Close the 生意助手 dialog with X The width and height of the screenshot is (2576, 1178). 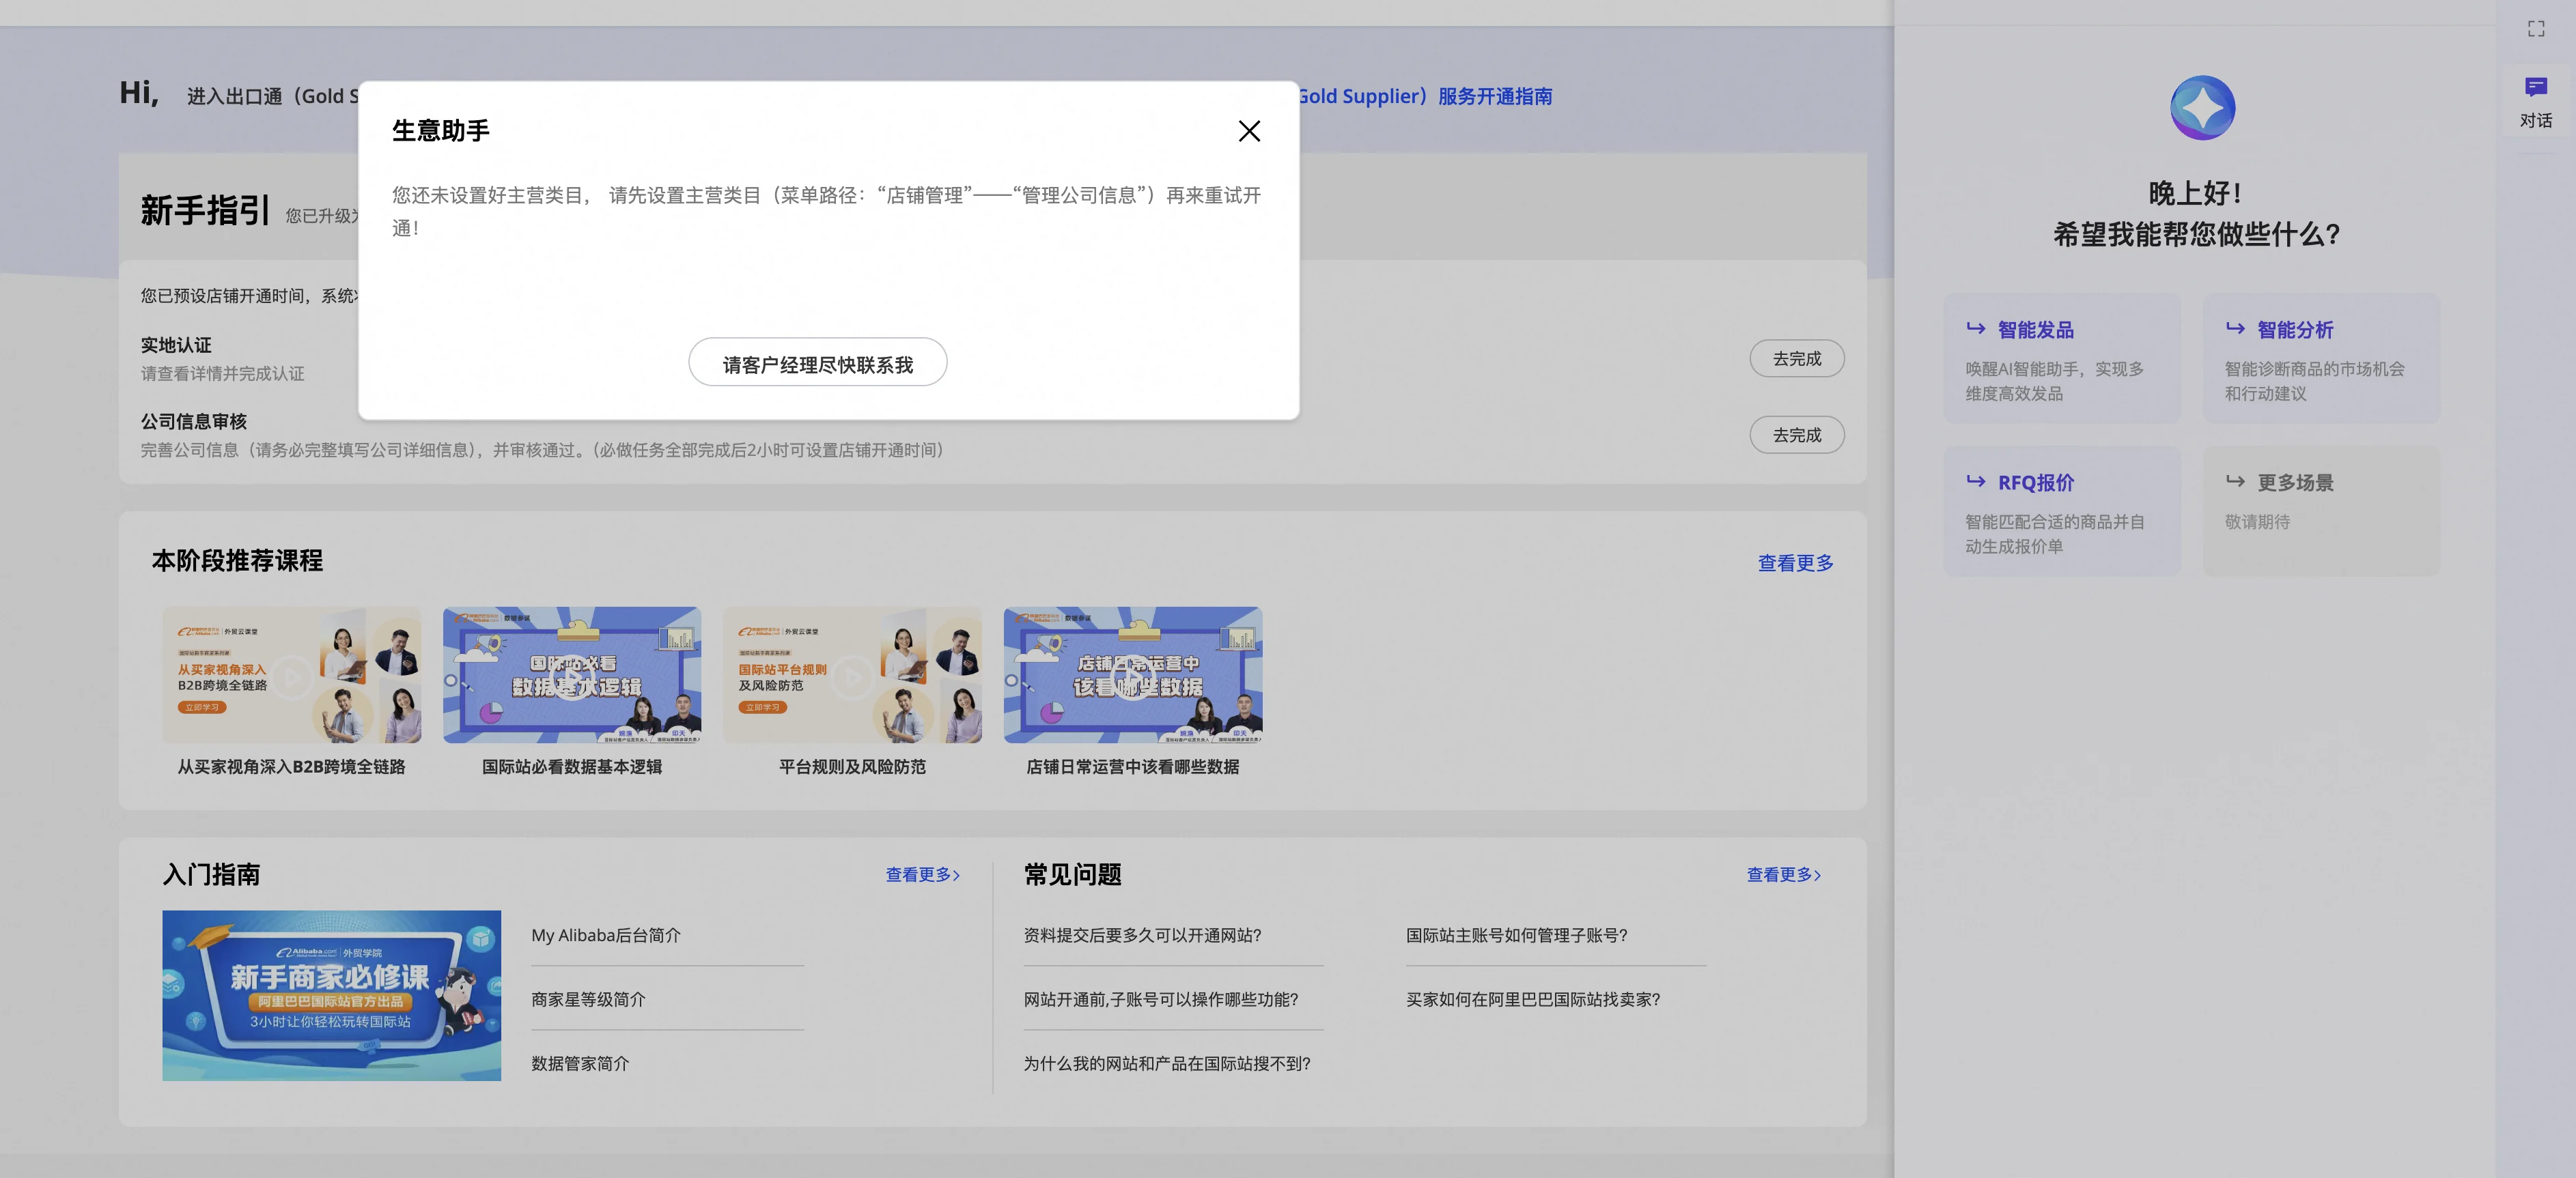(1249, 131)
